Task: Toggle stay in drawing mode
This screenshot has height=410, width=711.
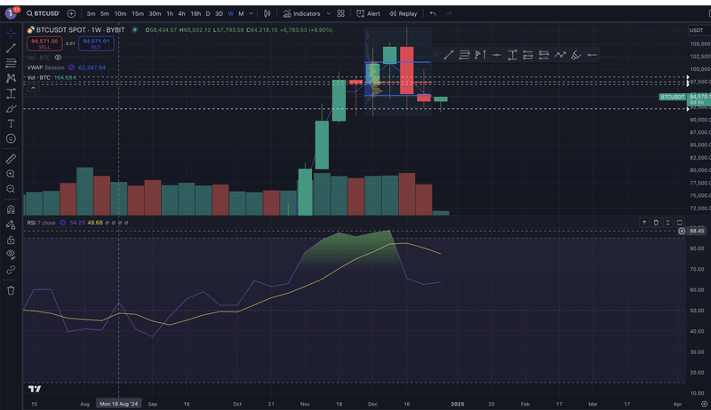Action: [11, 225]
